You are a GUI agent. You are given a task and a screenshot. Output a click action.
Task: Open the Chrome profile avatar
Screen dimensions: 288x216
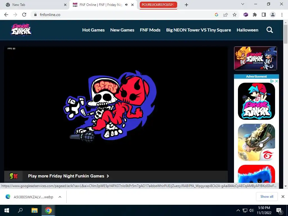pos(273,15)
